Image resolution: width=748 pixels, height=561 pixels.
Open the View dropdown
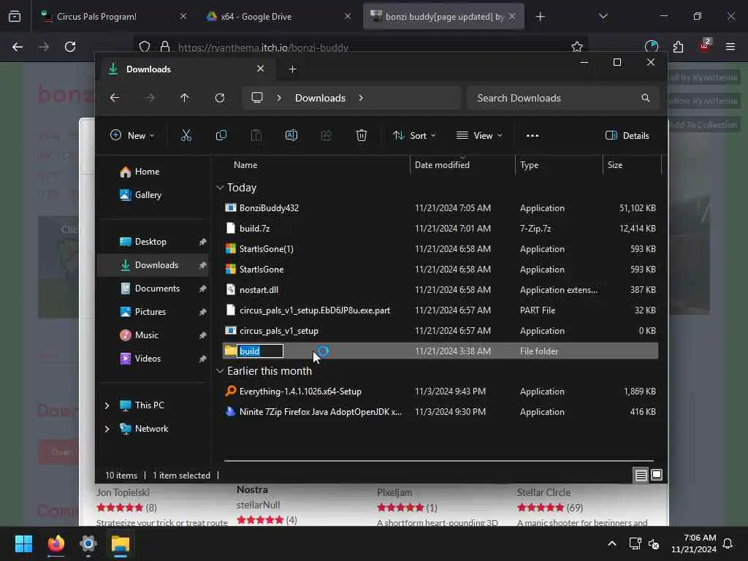pos(479,135)
